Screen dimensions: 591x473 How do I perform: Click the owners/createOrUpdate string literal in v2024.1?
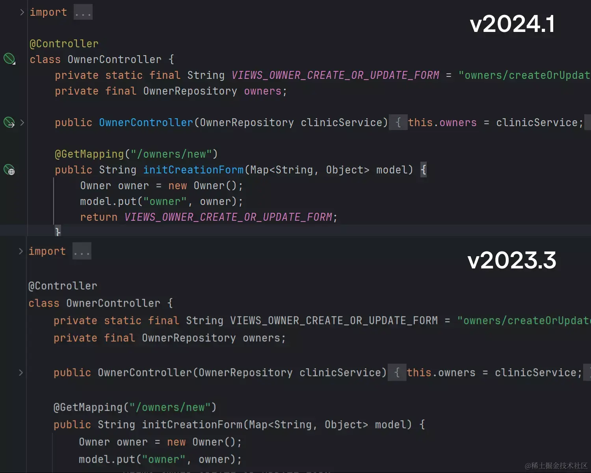[x=524, y=75]
